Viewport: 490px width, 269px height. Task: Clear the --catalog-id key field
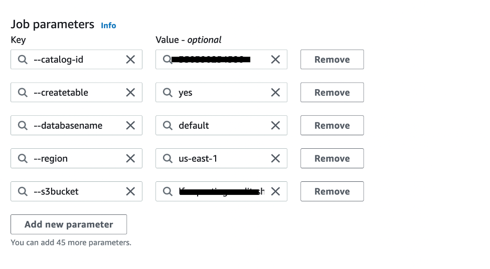130,60
